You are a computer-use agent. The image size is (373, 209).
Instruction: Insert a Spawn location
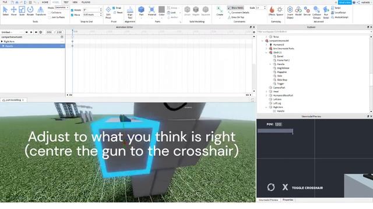coord(280,11)
